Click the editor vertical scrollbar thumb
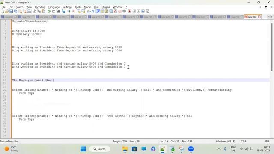This screenshot has width=274, height=154. coord(271,47)
